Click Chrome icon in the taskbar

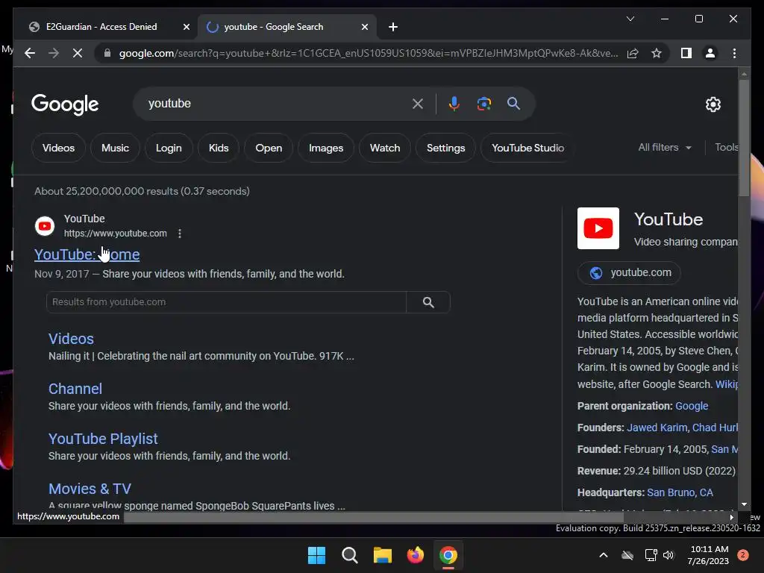448,555
